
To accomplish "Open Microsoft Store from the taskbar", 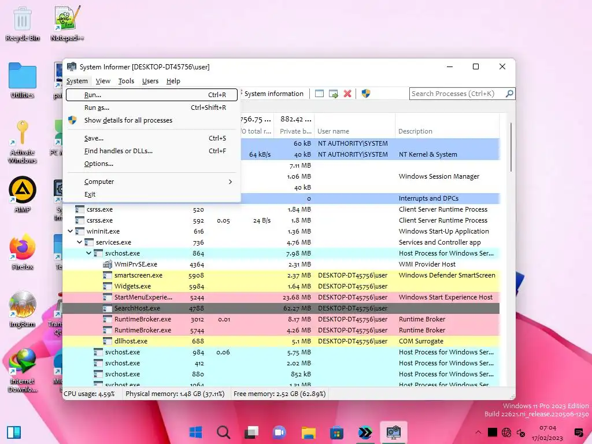I will 336,432.
